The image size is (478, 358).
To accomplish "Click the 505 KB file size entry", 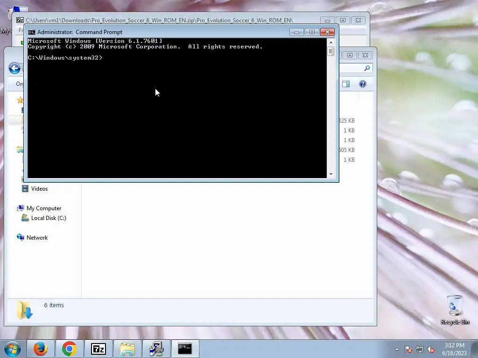I will pos(347,150).
